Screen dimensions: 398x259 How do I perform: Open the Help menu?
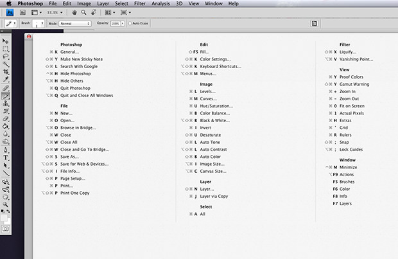pyautogui.click(x=233, y=4)
